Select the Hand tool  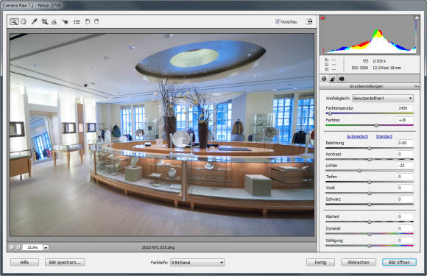click(x=24, y=21)
